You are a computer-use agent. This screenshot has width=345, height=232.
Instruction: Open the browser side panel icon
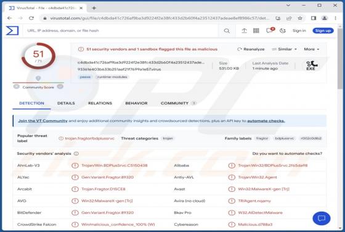314,18
